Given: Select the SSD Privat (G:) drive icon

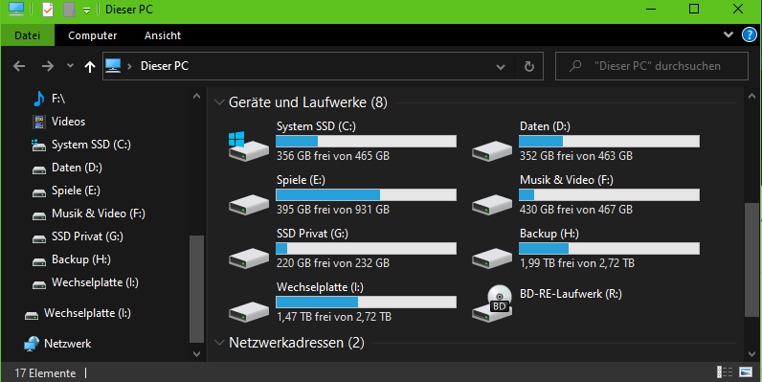Looking at the screenshot, I should pyautogui.click(x=248, y=258).
